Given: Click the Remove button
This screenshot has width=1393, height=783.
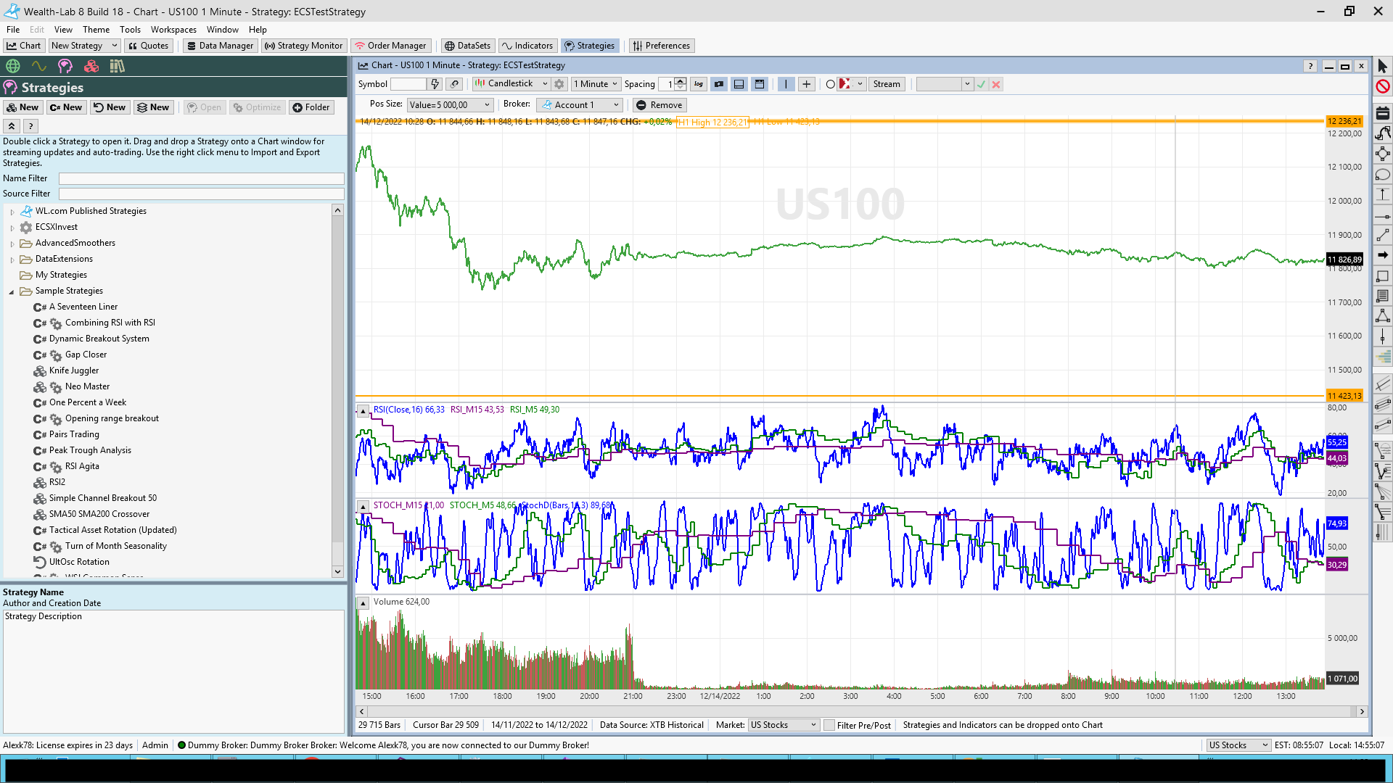Looking at the screenshot, I should [x=659, y=105].
